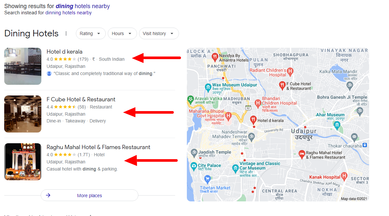Screen dimensions: 389x216
Task: Select the Raghu Mahal Hotel bed pin on map
Action: pyautogui.click(x=302, y=154)
